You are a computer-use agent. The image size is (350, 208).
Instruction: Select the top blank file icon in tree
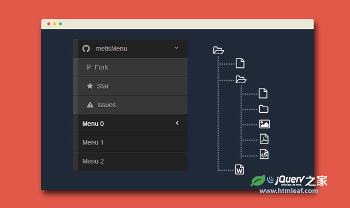tap(240, 63)
